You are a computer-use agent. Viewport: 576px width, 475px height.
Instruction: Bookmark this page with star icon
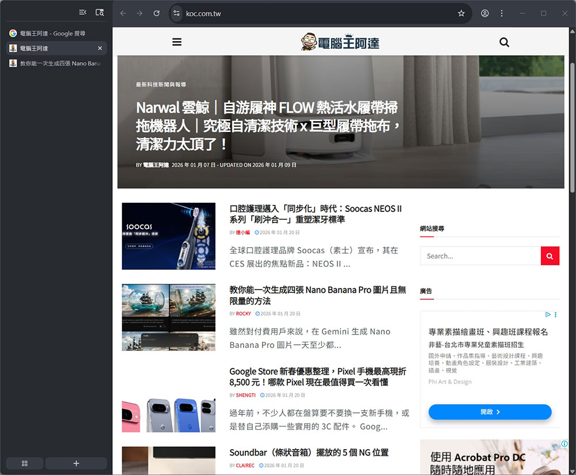[461, 14]
